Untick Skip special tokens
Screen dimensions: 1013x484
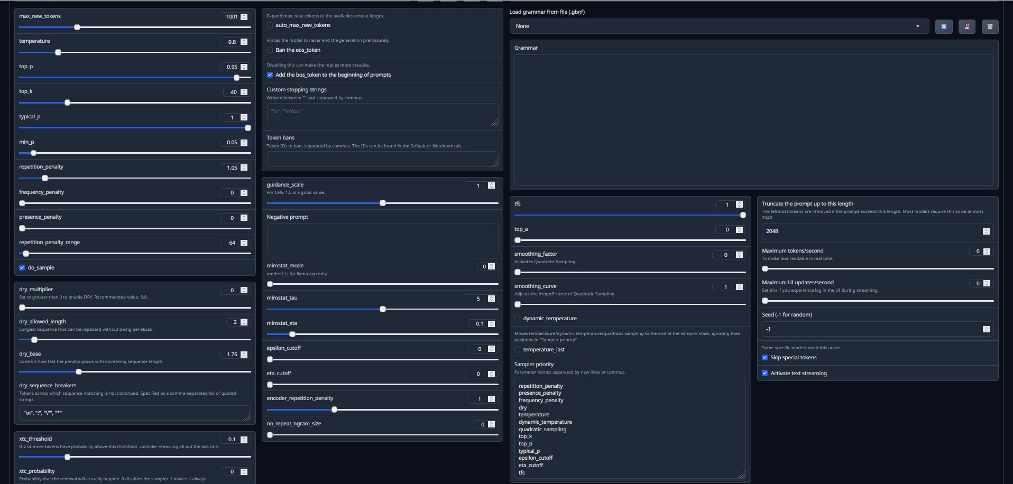click(x=765, y=358)
